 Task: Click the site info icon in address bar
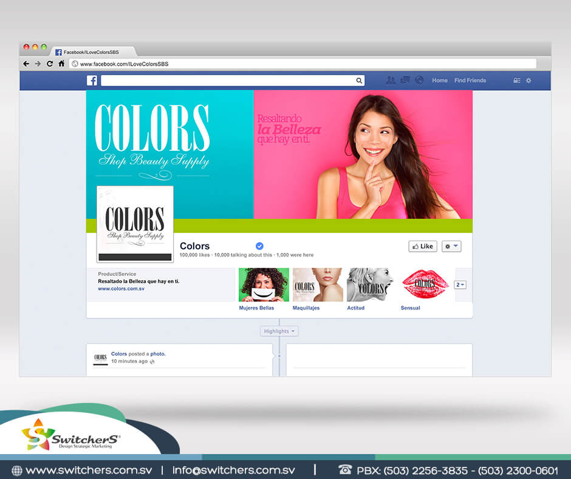pyautogui.click(x=75, y=64)
